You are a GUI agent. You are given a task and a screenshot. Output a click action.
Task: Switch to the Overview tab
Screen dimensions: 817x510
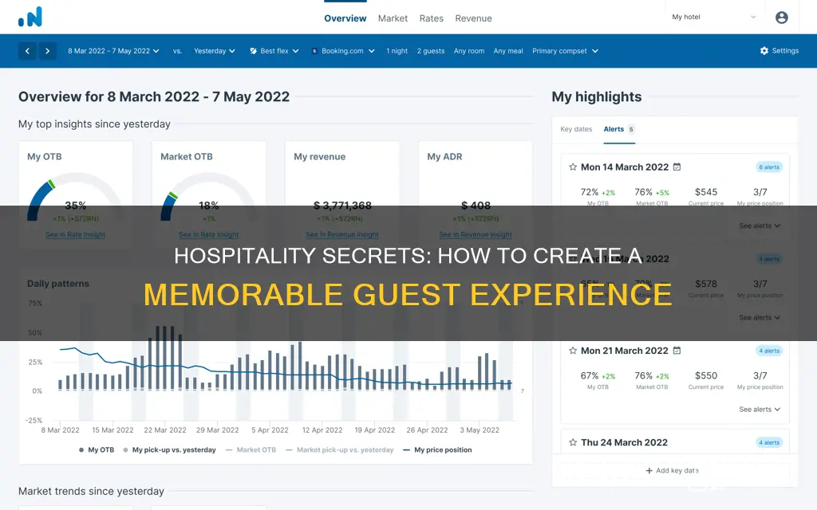345,18
